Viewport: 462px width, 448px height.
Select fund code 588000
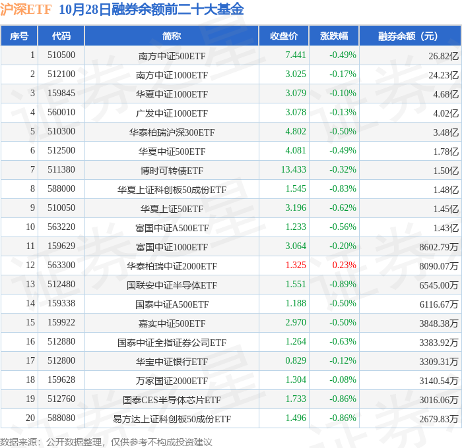[x=61, y=189]
